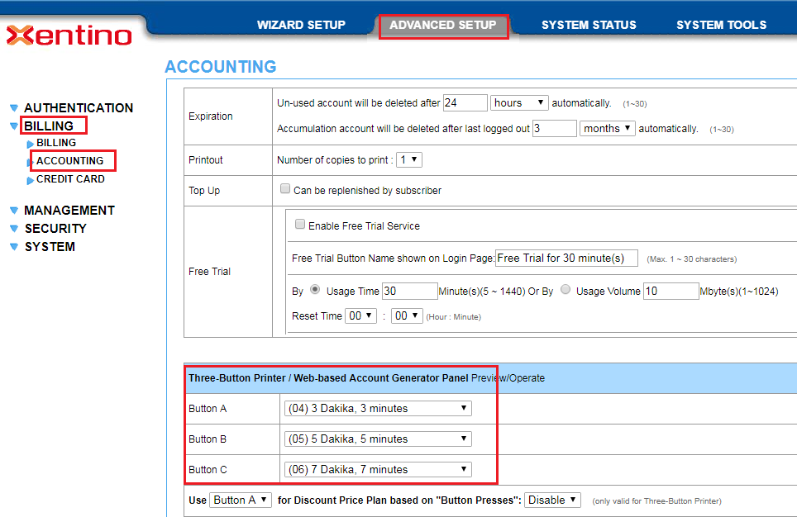Collapse the Authentication section arrow

tap(14, 108)
